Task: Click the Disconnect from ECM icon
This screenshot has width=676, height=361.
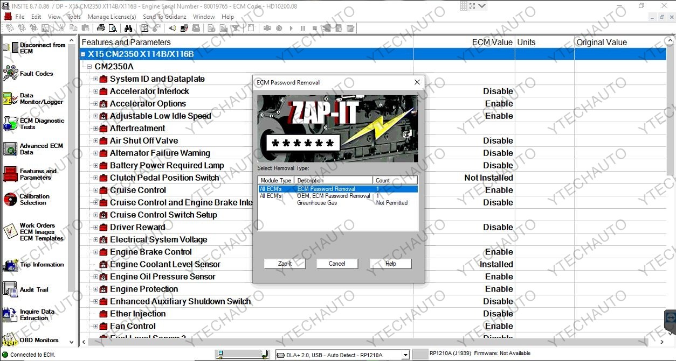Action: 11,48
